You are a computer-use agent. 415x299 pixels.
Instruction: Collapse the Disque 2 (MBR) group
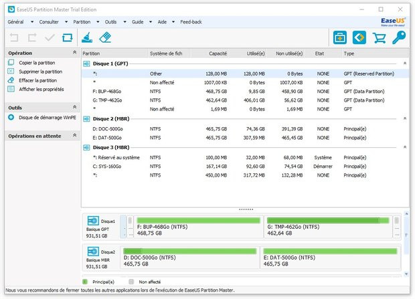click(x=405, y=118)
